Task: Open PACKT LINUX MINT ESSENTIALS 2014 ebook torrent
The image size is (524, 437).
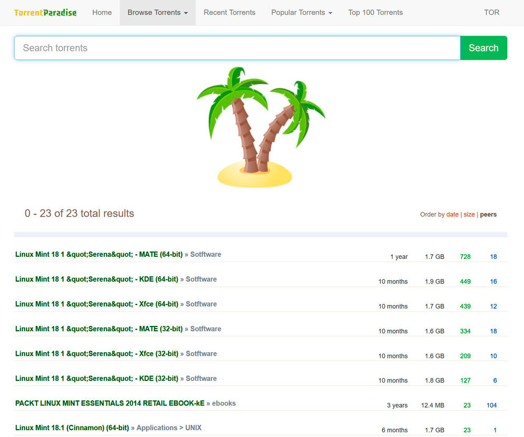Action: click(110, 403)
